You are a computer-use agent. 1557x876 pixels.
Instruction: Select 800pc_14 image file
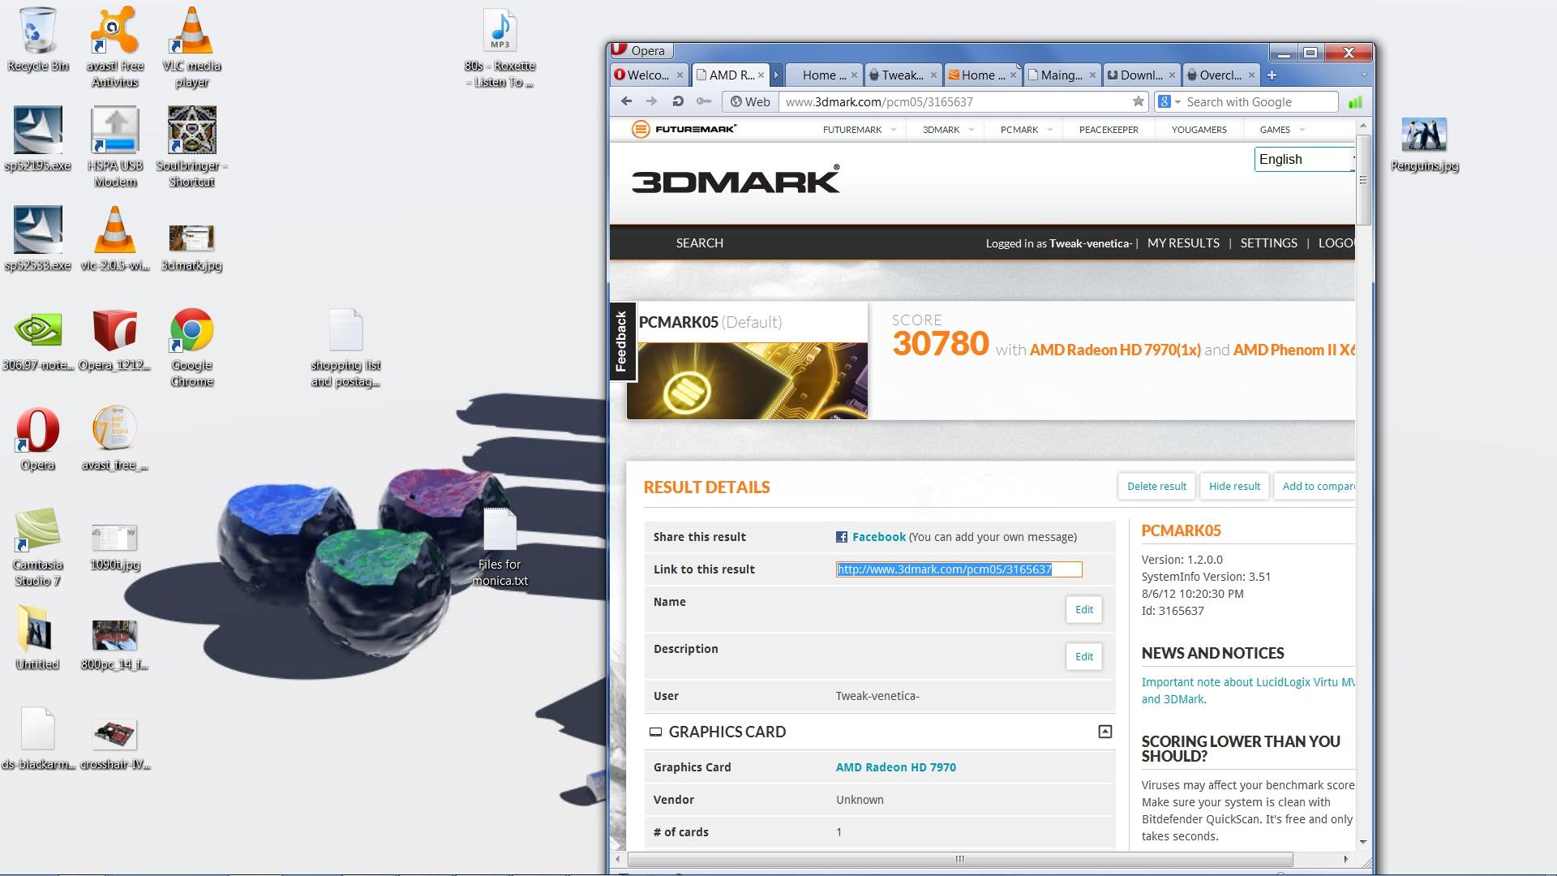[114, 644]
